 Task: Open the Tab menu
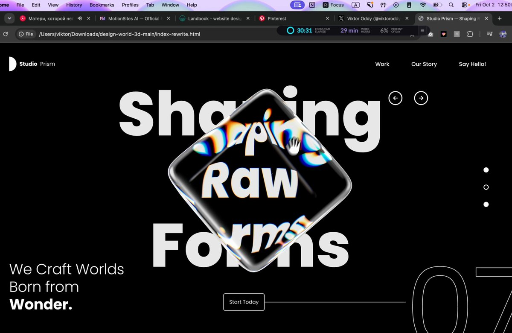coord(150,5)
